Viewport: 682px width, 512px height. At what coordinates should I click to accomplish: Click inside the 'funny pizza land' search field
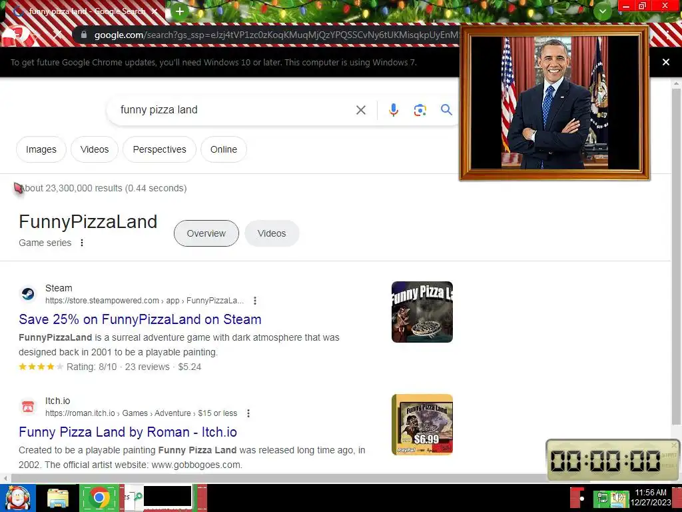pos(235,110)
